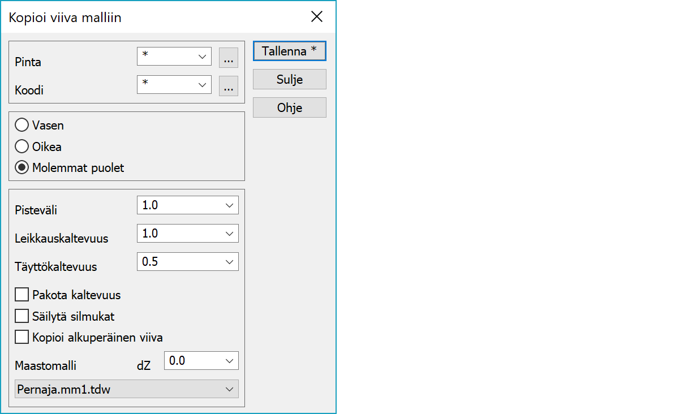Select the Vasen radio option
This screenshot has width=679, height=414.
coord(22,125)
